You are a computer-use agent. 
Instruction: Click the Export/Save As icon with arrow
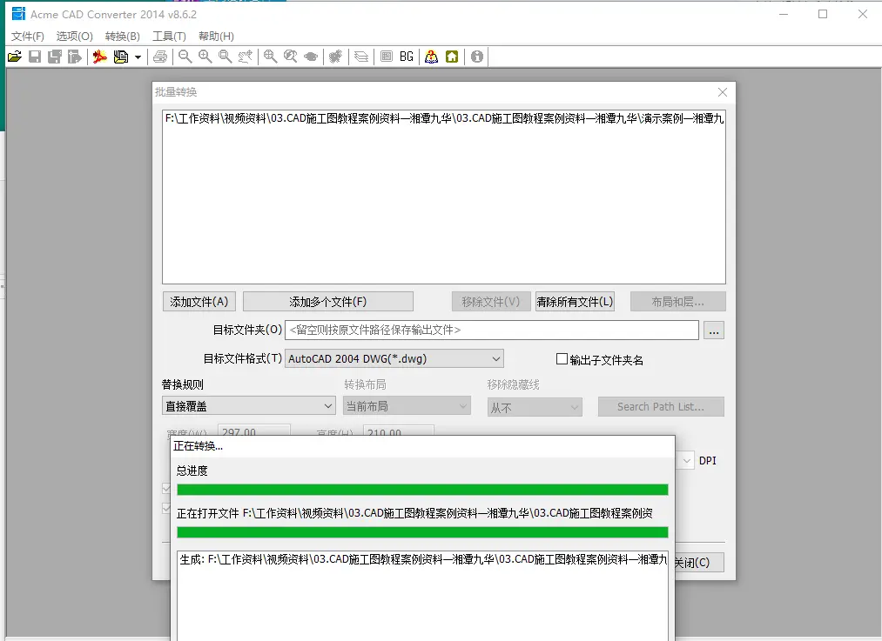coord(75,57)
